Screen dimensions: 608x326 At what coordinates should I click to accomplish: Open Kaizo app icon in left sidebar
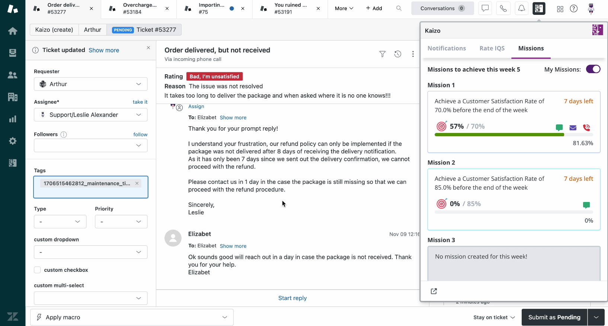(13, 163)
